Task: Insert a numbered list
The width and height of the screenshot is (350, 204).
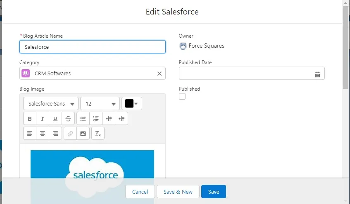Action: [96, 119]
